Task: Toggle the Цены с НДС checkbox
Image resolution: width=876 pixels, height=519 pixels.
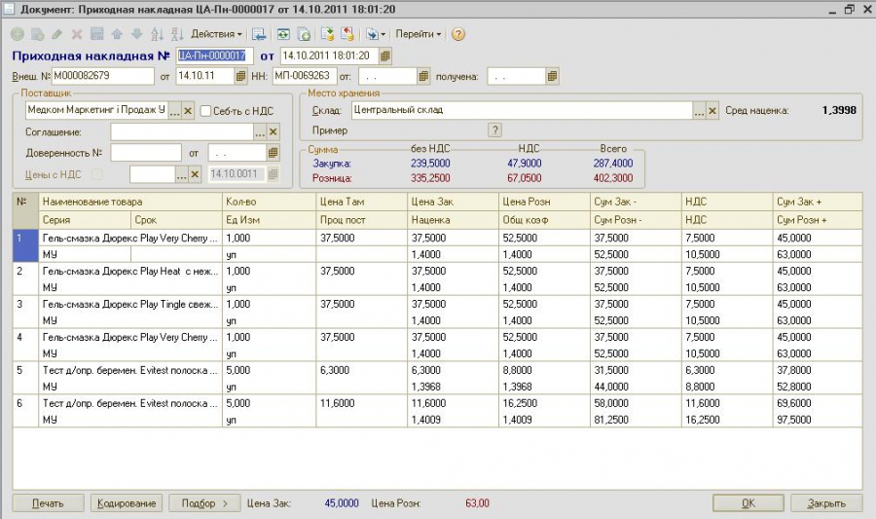Action: point(97,174)
